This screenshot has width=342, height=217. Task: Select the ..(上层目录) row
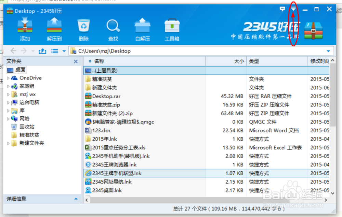206,71
